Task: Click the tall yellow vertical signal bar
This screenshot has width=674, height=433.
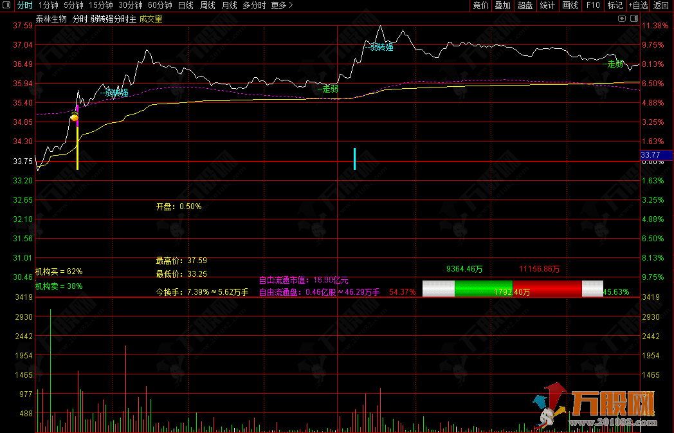Action: [x=77, y=148]
